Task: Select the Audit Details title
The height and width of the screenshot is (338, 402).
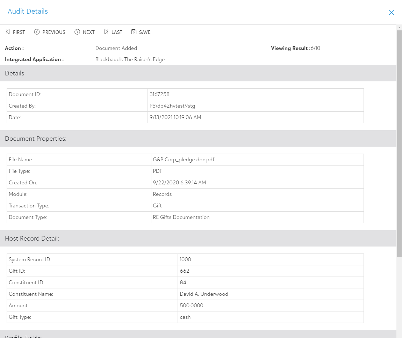Action: 28,11
